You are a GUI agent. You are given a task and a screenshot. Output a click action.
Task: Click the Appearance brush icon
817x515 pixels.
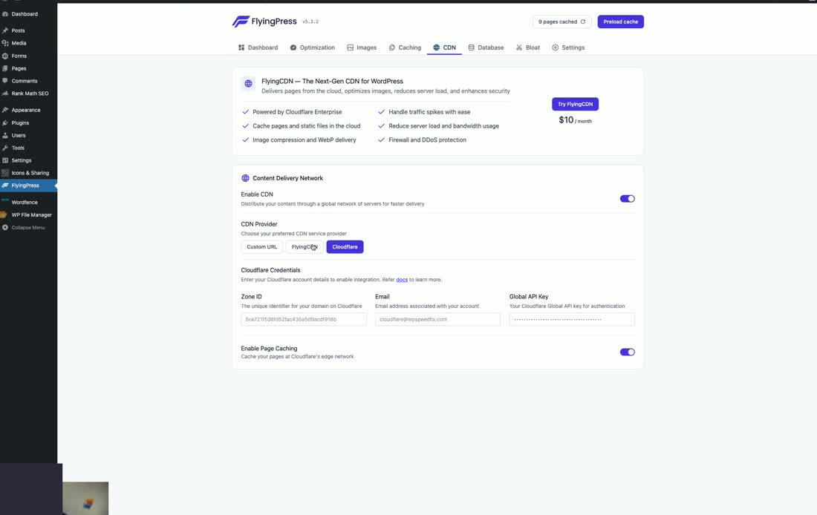(x=5, y=110)
